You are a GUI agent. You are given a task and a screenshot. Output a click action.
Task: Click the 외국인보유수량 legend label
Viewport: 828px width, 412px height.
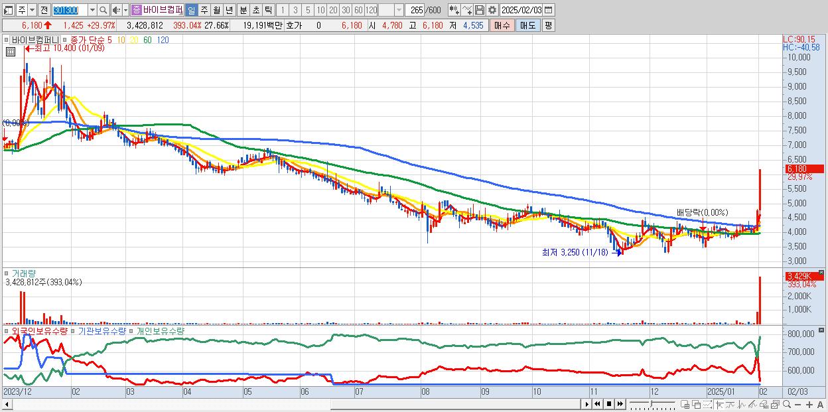click(38, 330)
